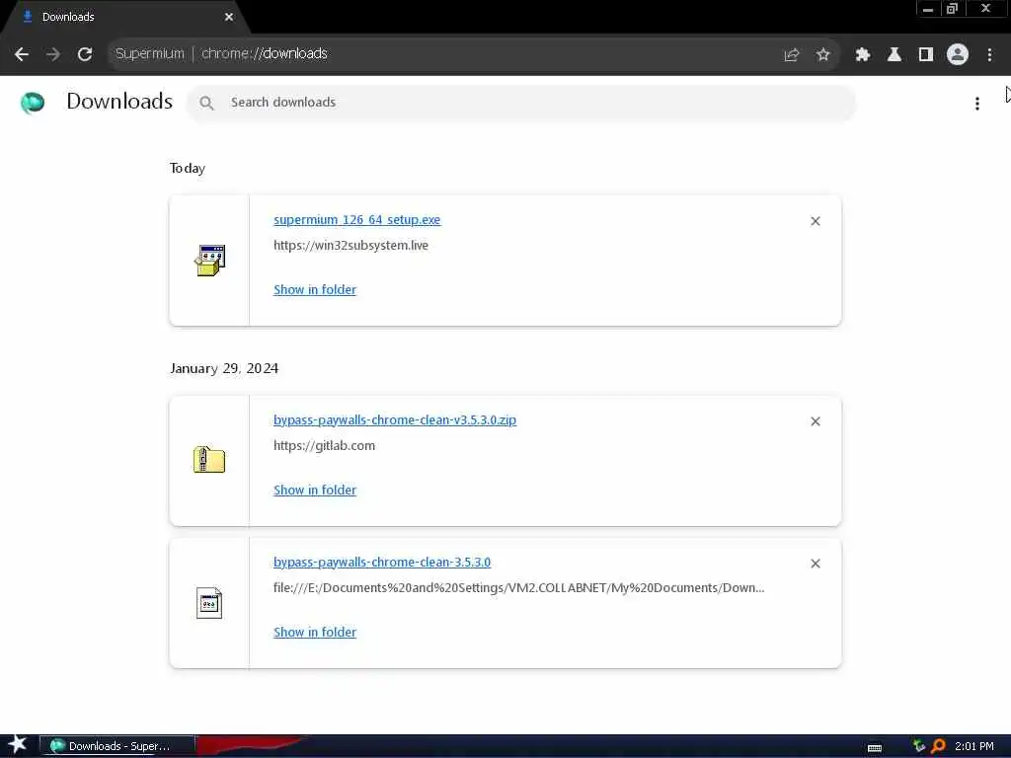Open the user profile avatar
The image size is (1011, 758).
tap(958, 54)
